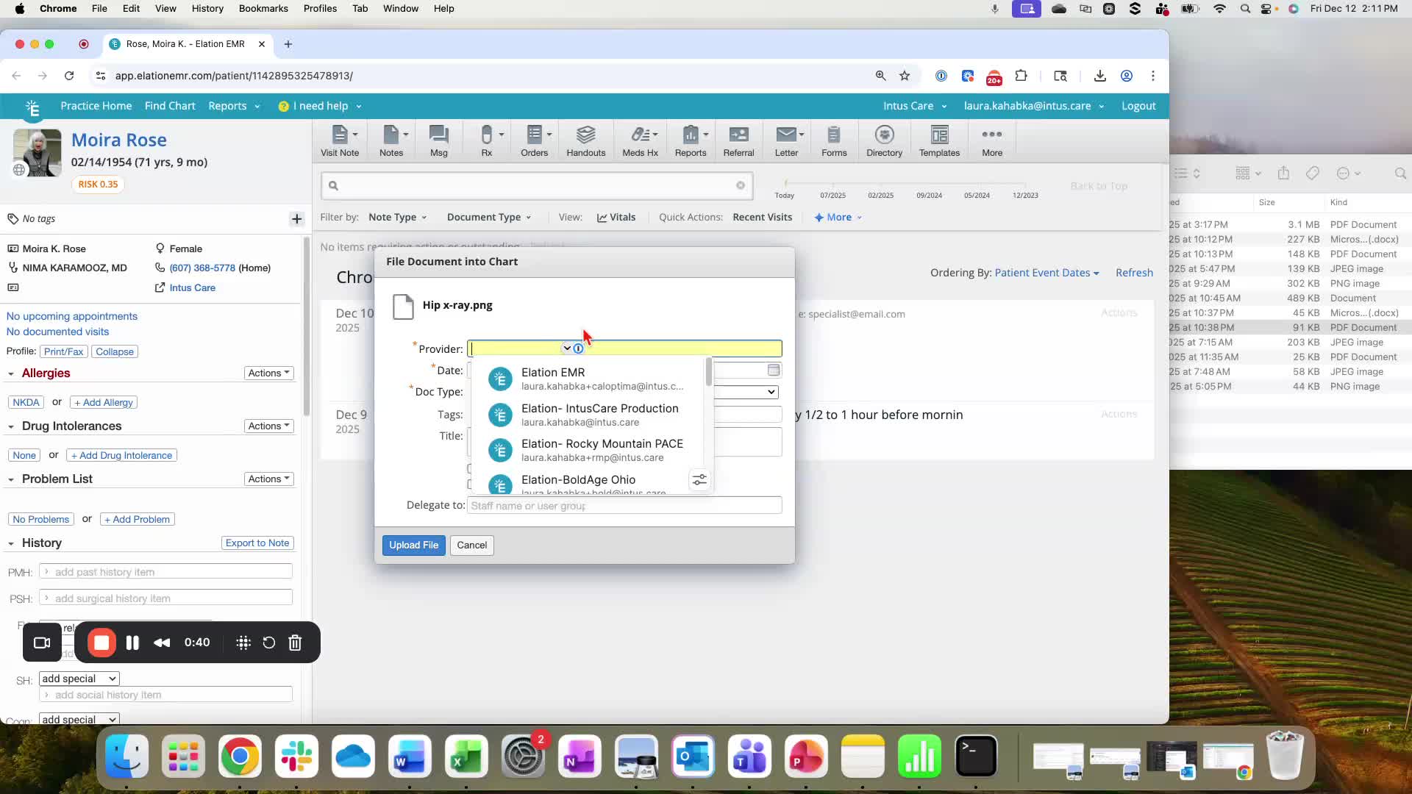Viewport: 1412px width, 794px height.
Task: Click the Logout link
Action: coord(1138,106)
